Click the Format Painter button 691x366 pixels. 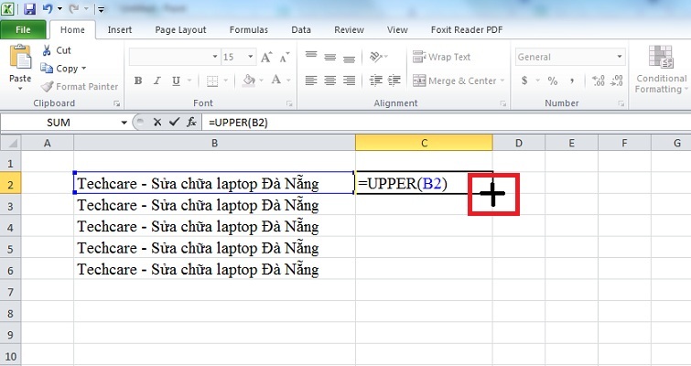(x=80, y=86)
